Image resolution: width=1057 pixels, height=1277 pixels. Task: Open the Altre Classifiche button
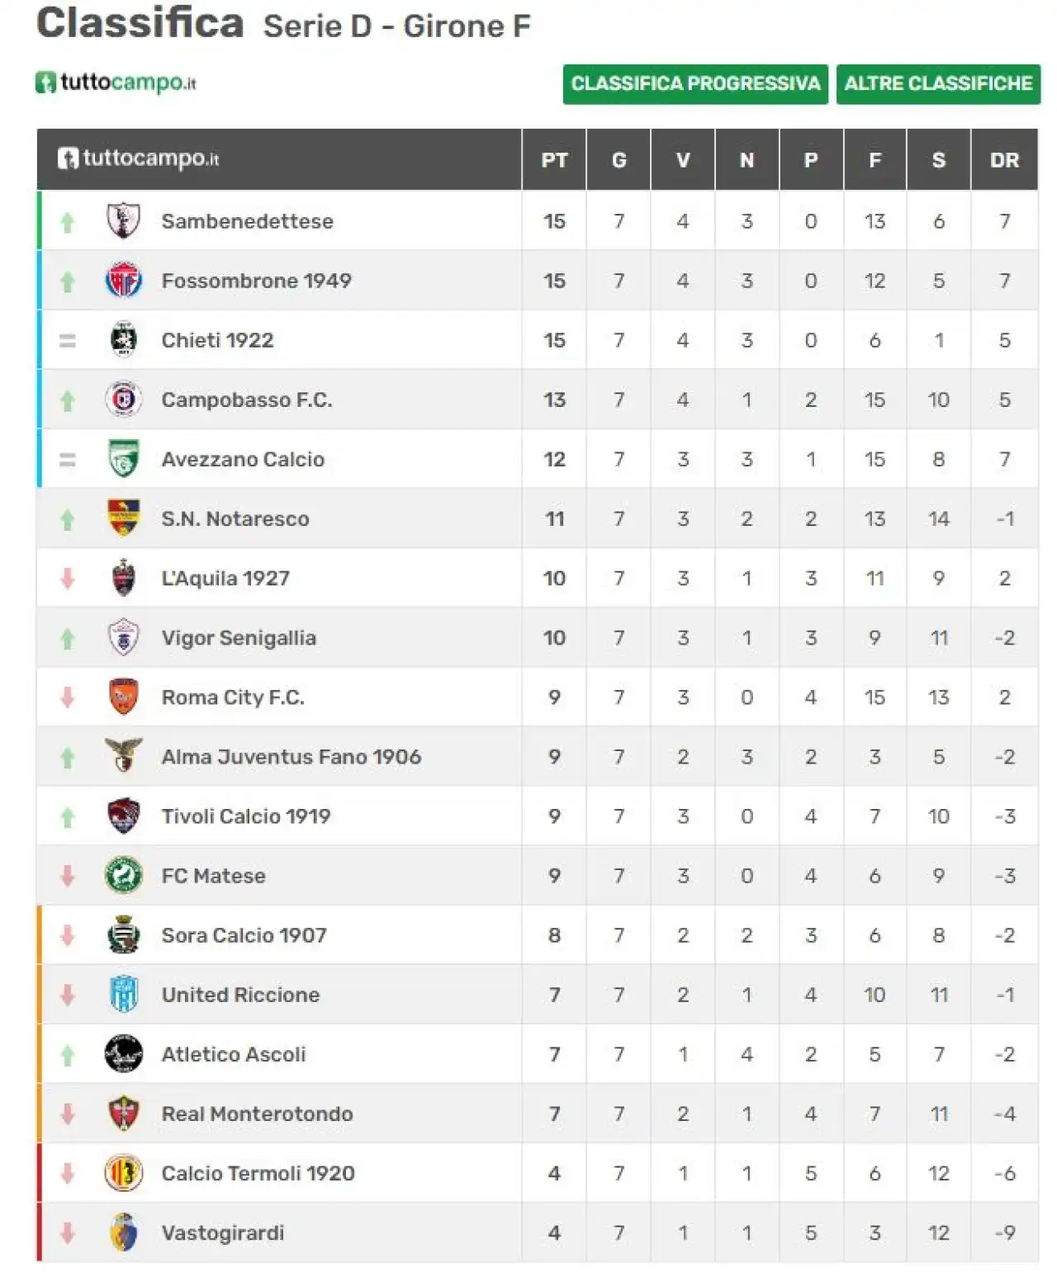pyautogui.click(x=938, y=84)
